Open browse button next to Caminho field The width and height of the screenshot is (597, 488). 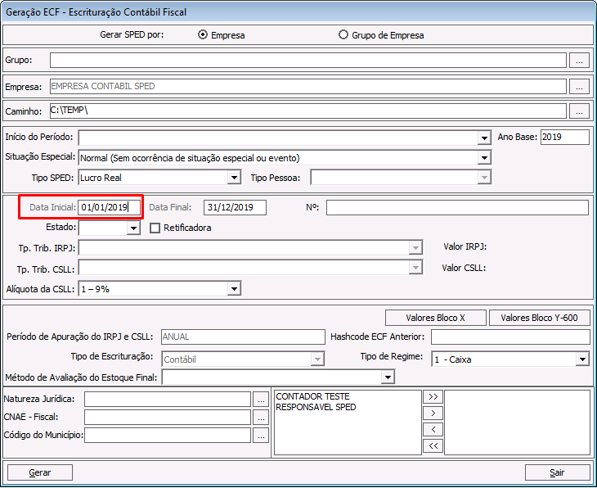(x=579, y=111)
